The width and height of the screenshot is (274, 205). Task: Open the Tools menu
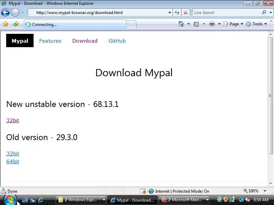(x=256, y=24)
